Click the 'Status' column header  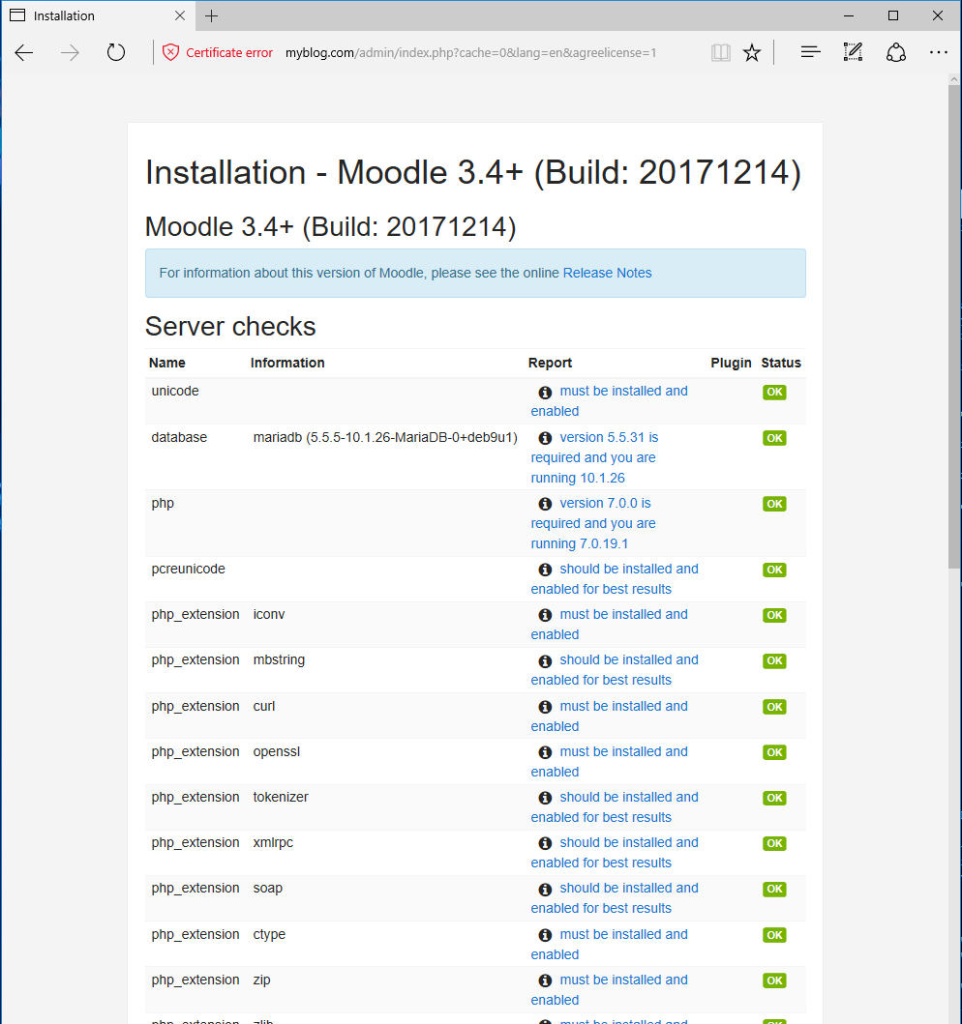point(781,364)
